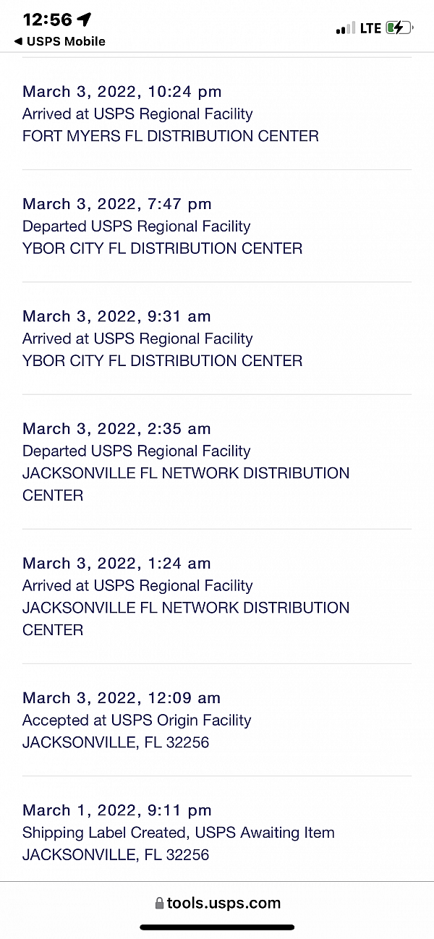
Task: Tap the 12:56 status bar clock
Action: [x=48, y=20]
